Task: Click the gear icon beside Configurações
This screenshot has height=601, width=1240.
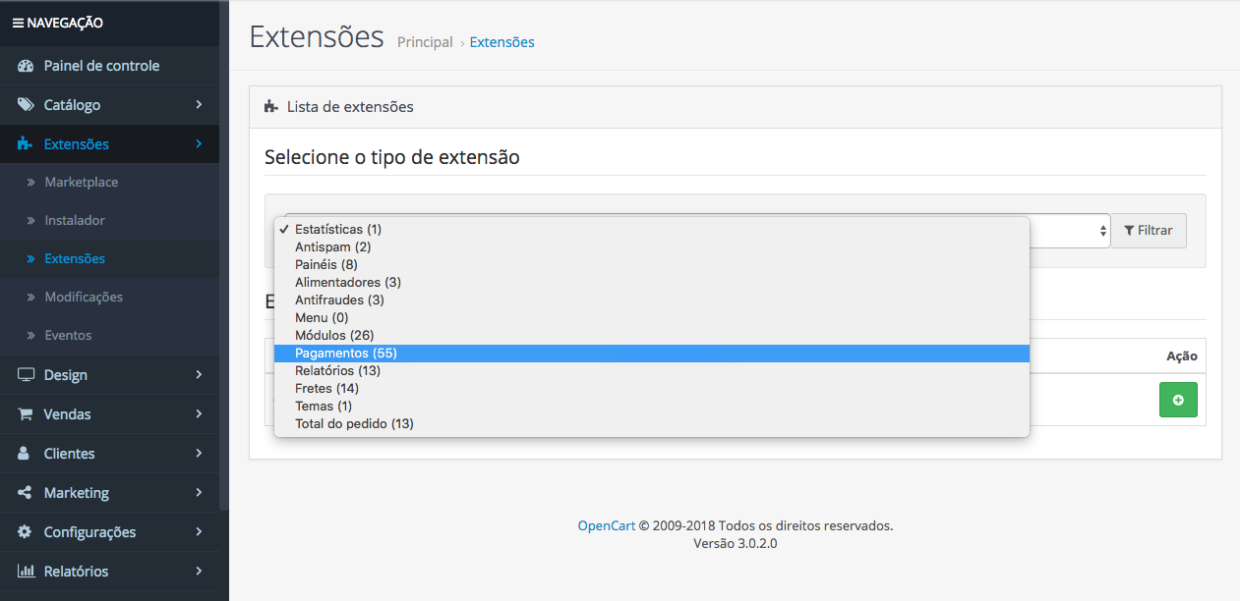Action: 26,532
